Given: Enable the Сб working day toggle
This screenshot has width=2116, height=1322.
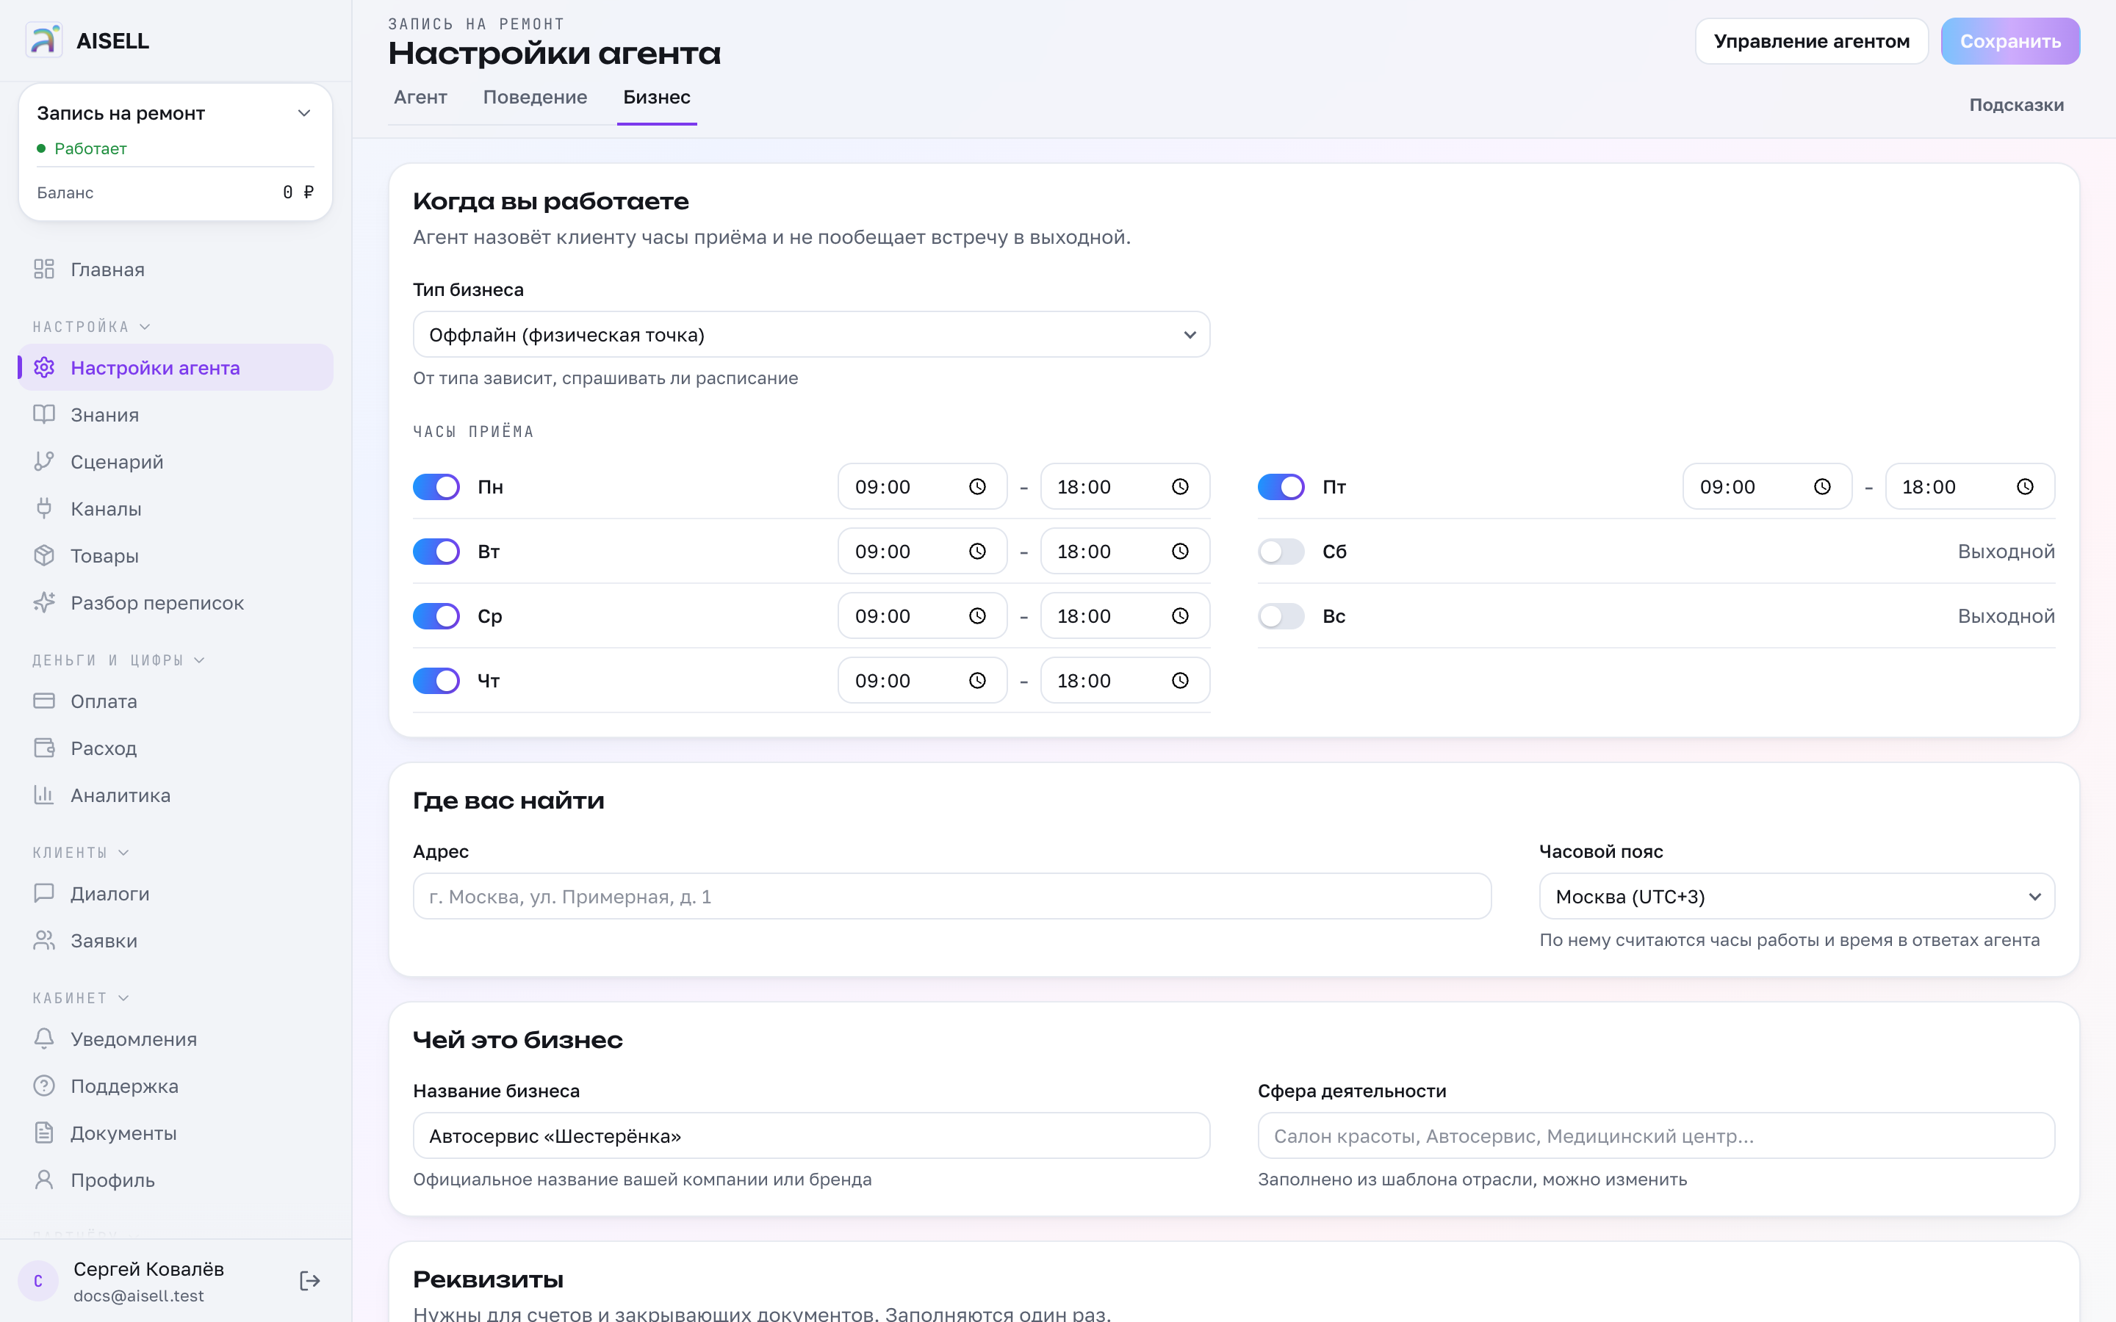Looking at the screenshot, I should 1281,552.
